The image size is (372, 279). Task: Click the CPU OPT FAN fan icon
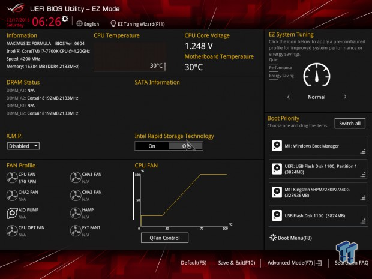12,231
